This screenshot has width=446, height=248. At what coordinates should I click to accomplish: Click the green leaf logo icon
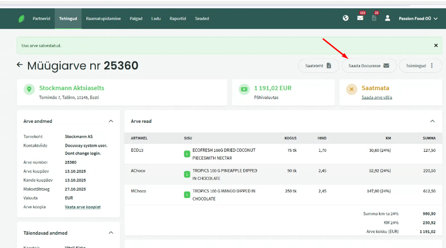point(21,19)
